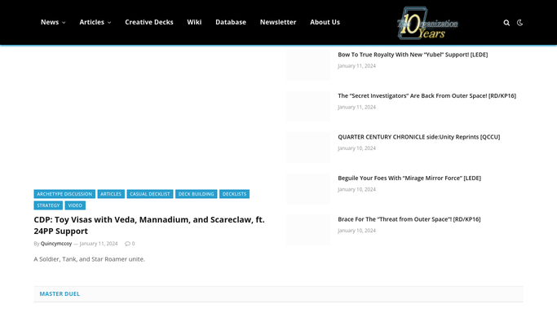Open the site search icon
557x313 pixels.
(x=506, y=23)
